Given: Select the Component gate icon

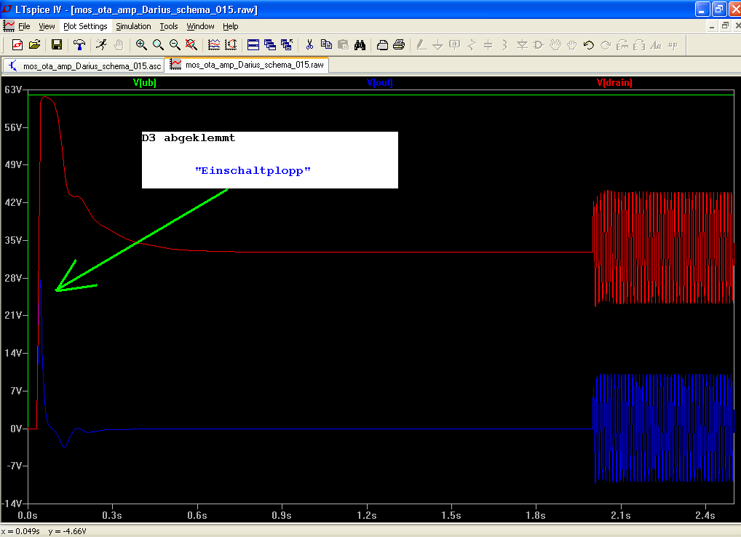Looking at the screenshot, I should click(538, 45).
